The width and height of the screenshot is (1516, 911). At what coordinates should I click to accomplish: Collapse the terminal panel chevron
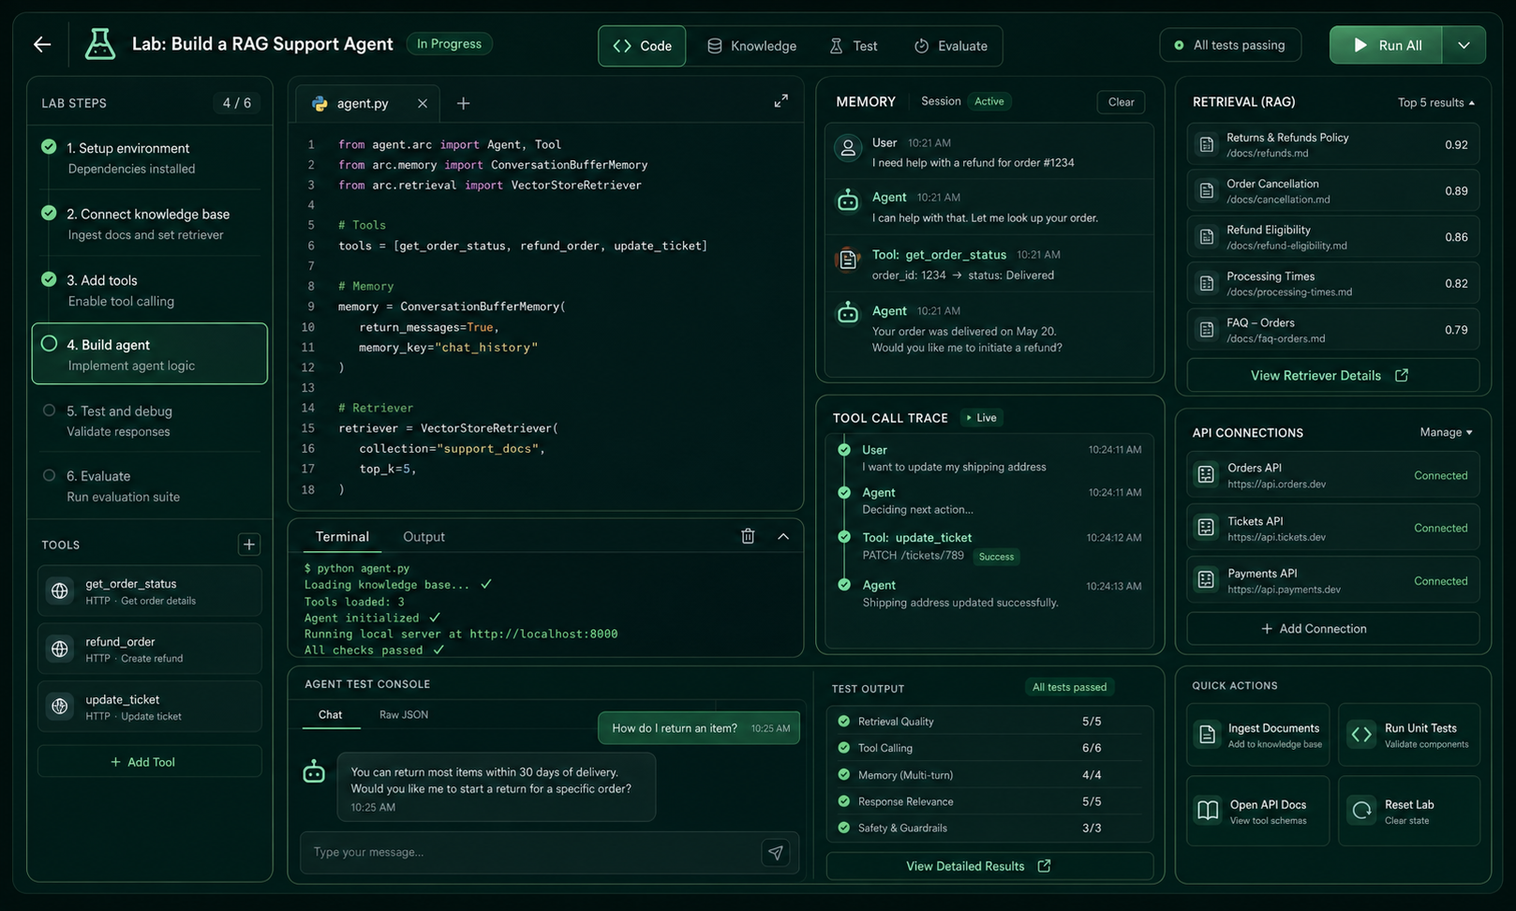[783, 536]
